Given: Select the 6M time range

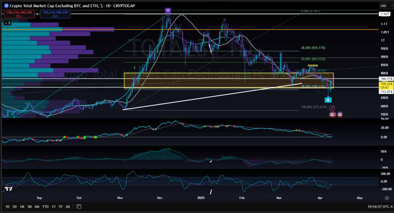Looking at the screenshot, I should (37, 206).
